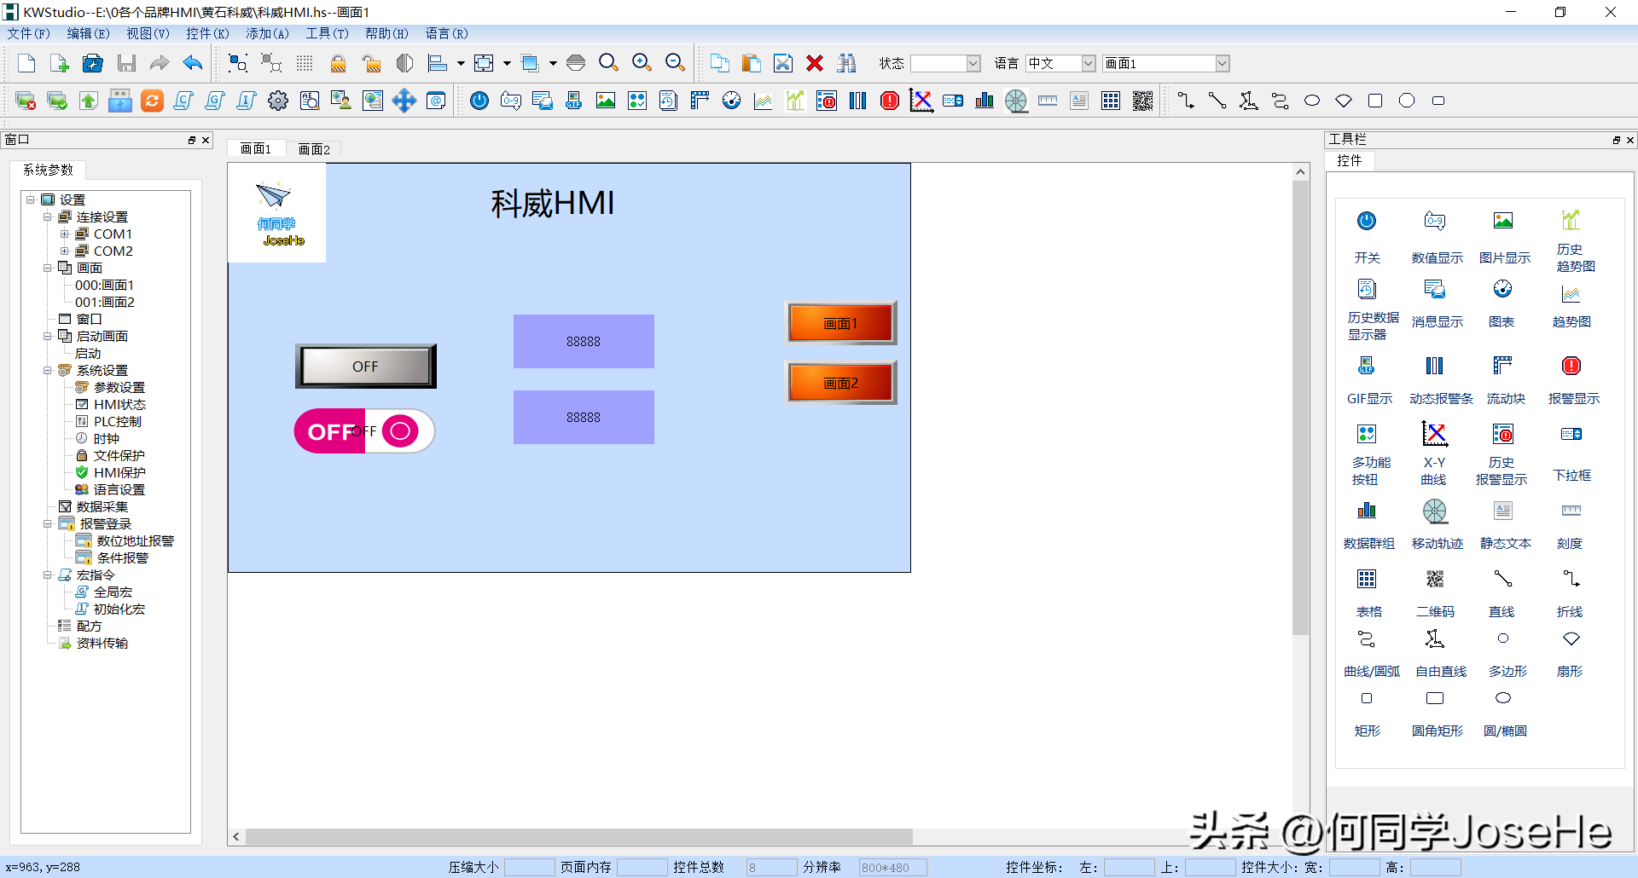This screenshot has width=1638, height=878.
Task: Open the 工具(T) menu
Action: pyautogui.click(x=327, y=33)
